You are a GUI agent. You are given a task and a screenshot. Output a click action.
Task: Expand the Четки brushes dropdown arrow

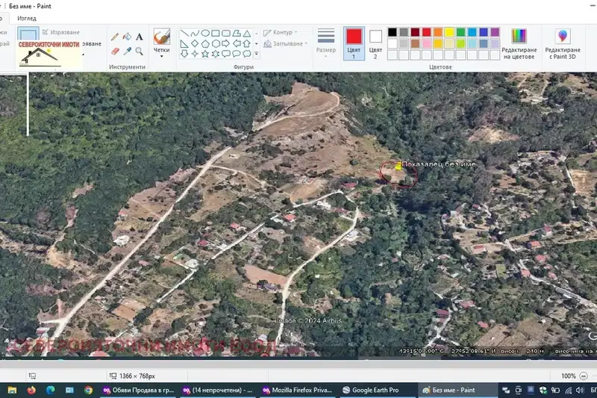pyautogui.click(x=162, y=56)
